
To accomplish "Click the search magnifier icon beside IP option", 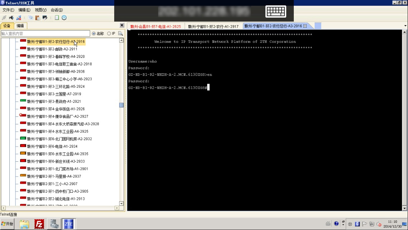I will coord(120,33).
